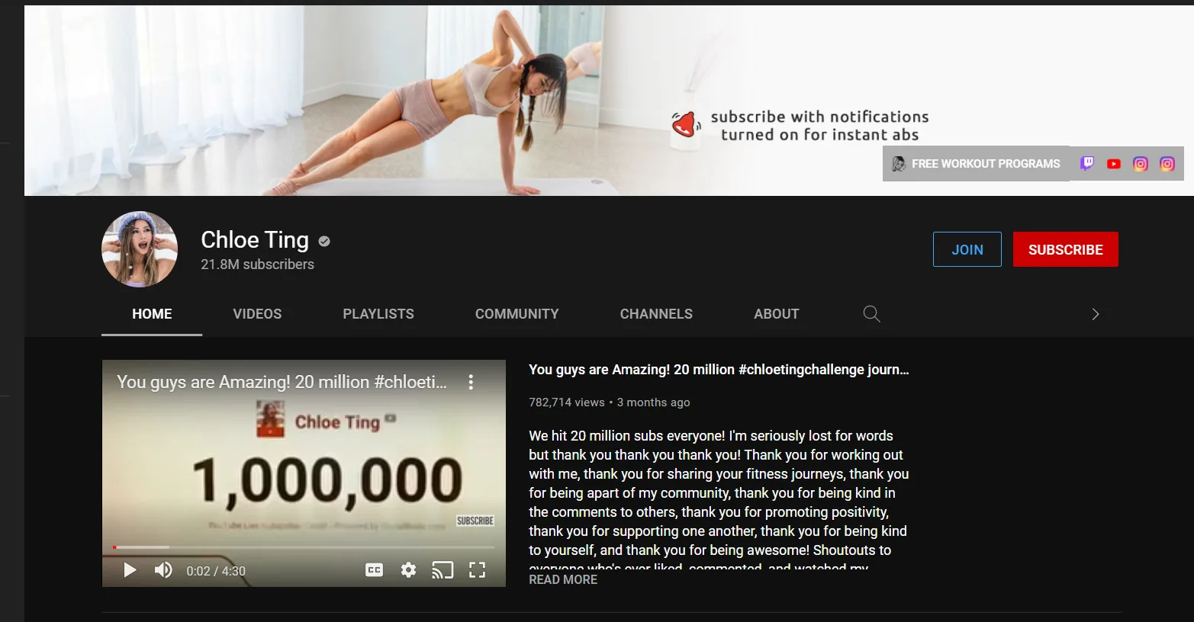
Task: Open the video's three-dot more options
Action: pyautogui.click(x=471, y=382)
